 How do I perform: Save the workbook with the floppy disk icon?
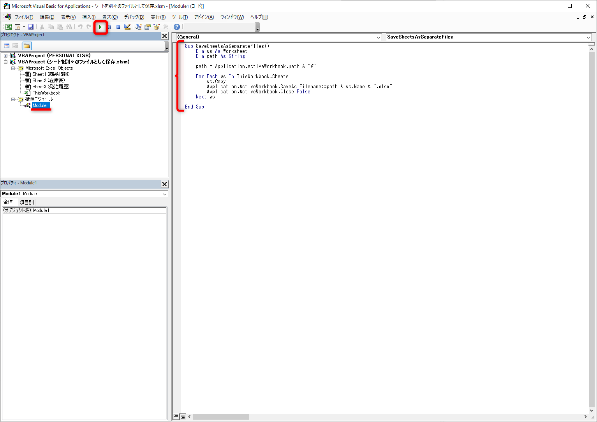(x=31, y=27)
